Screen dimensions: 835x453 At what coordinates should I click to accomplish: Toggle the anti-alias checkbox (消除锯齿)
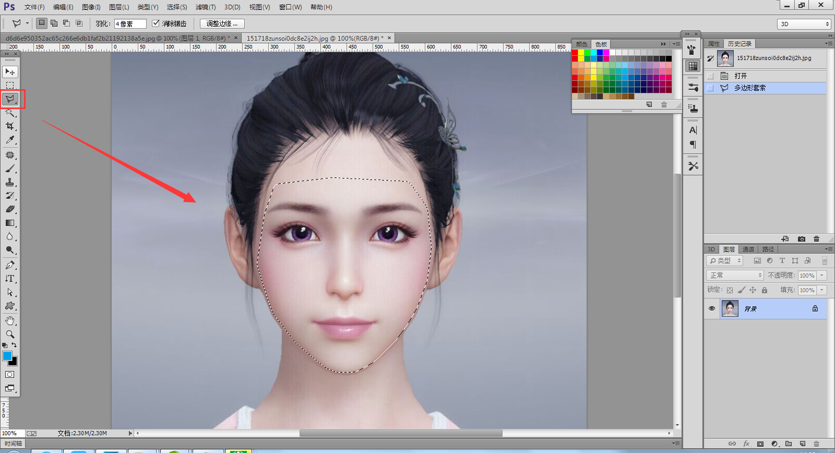(156, 23)
